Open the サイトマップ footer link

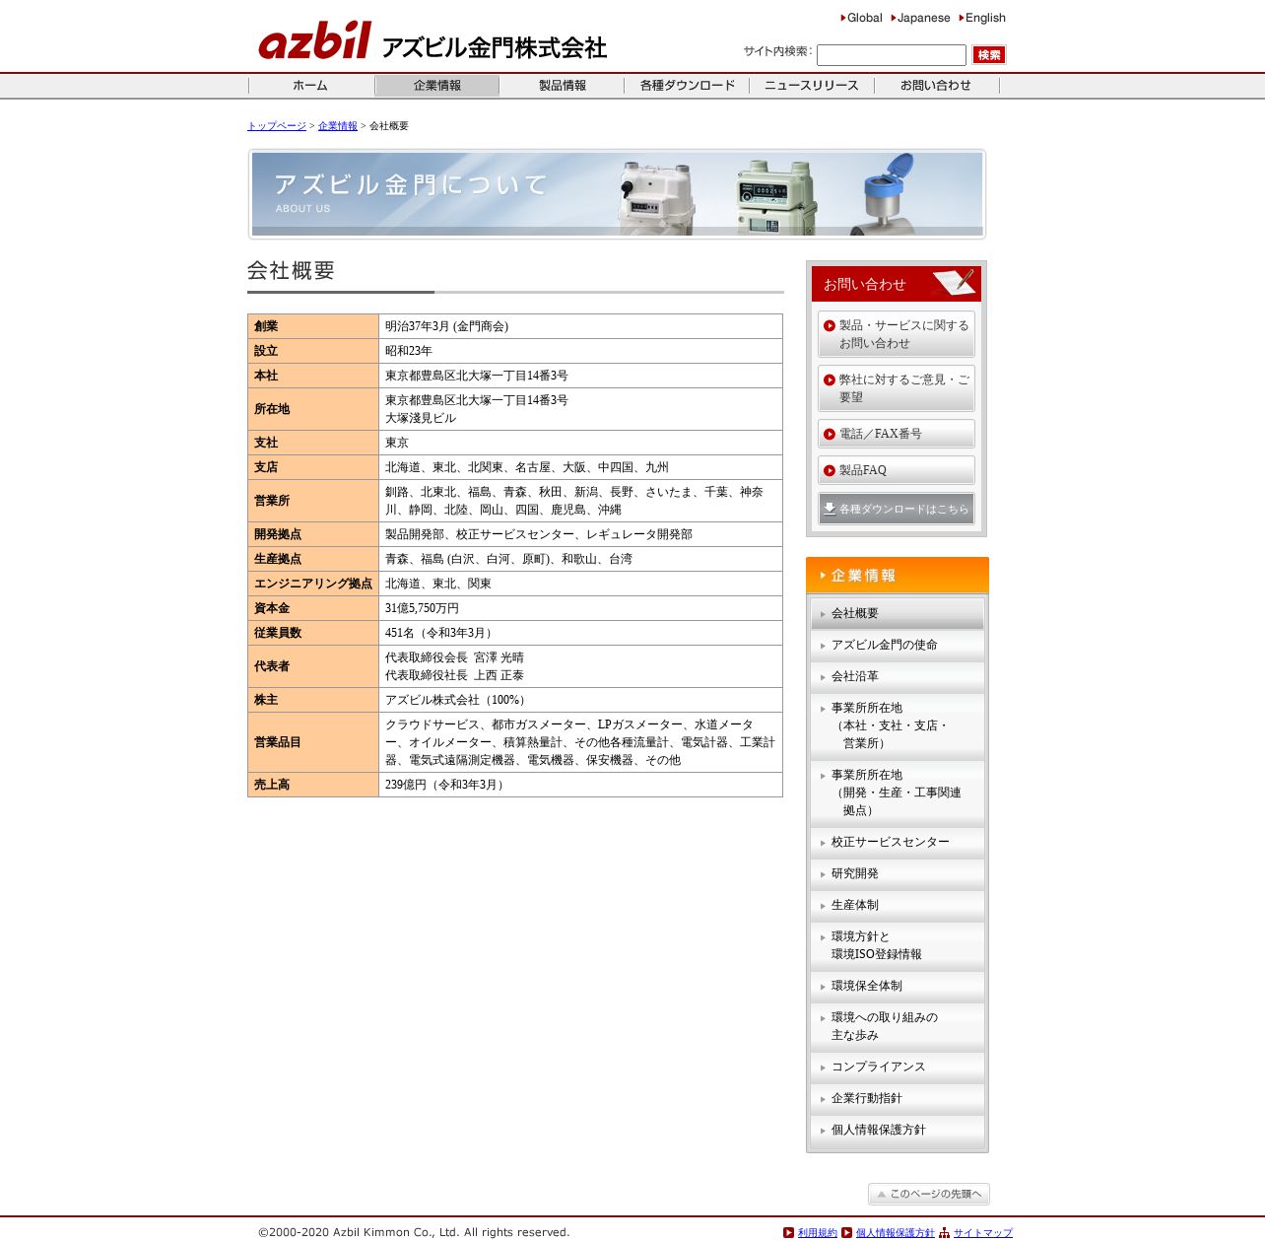coord(982,1233)
